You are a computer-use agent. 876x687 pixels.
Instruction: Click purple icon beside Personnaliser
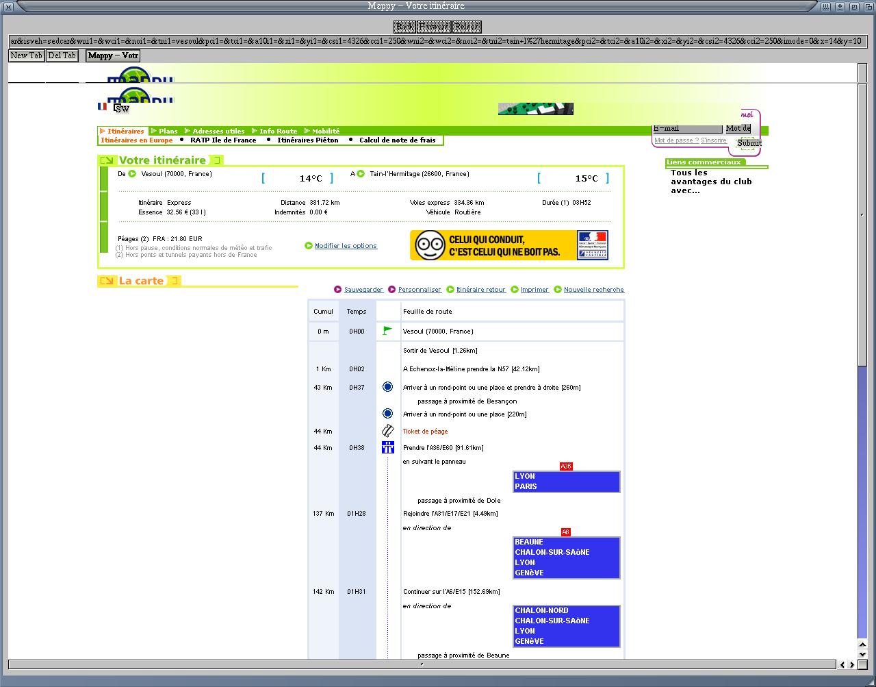392,290
